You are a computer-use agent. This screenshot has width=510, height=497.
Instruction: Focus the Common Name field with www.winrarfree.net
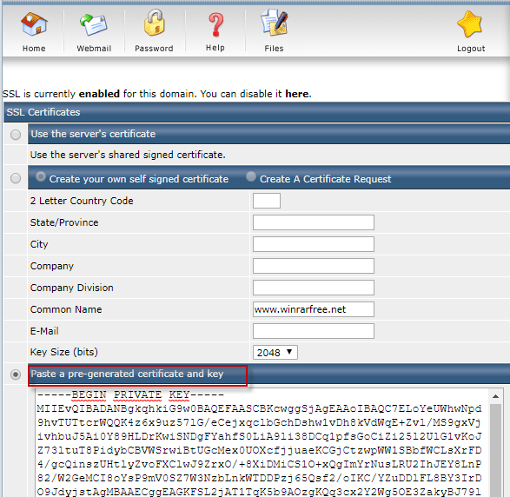[x=314, y=309]
